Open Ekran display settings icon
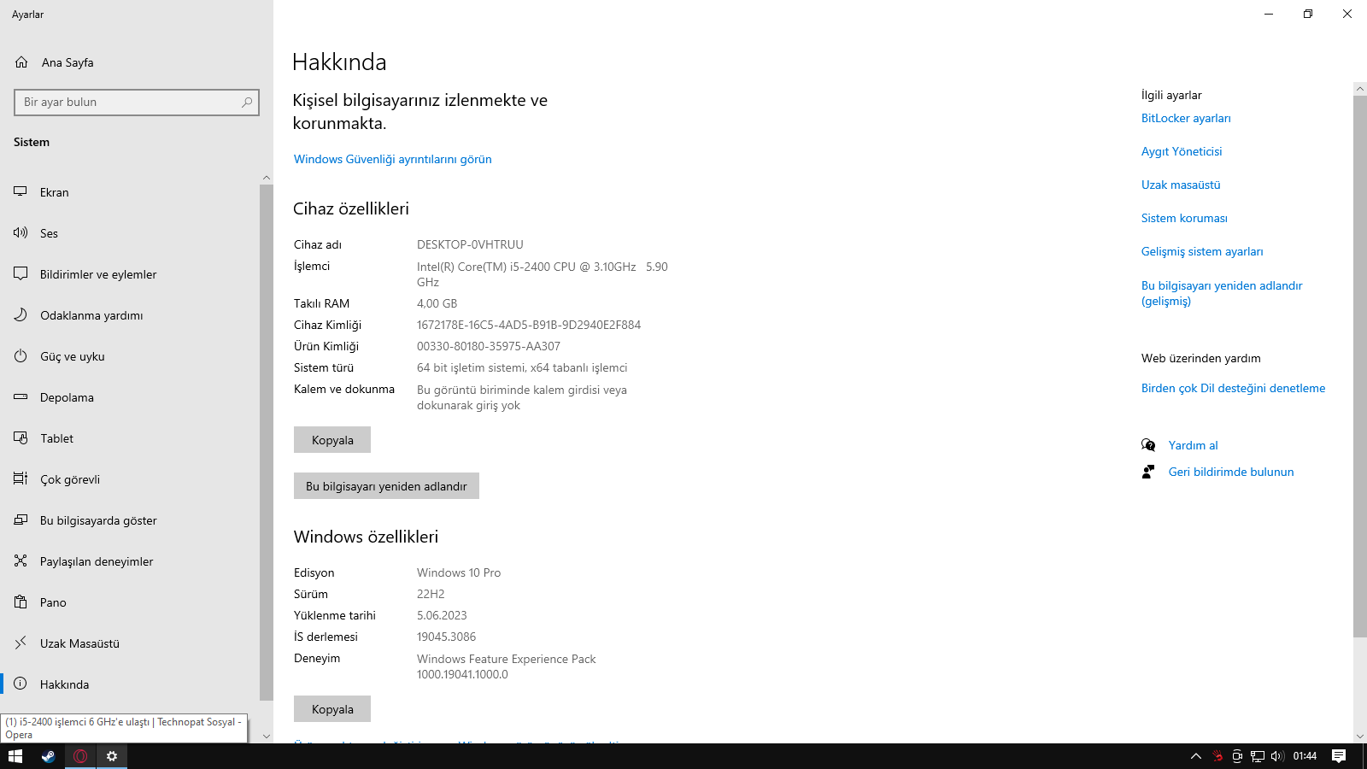The height and width of the screenshot is (769, 1367). [x=21, y=192]
